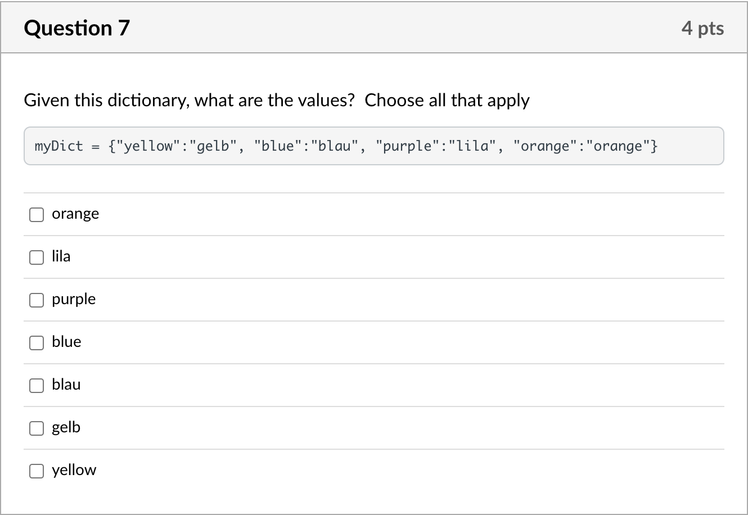Viewport: 748px width, 515px height.
Task: Select the "lila" answer label text
Action: tap(61, 256)
